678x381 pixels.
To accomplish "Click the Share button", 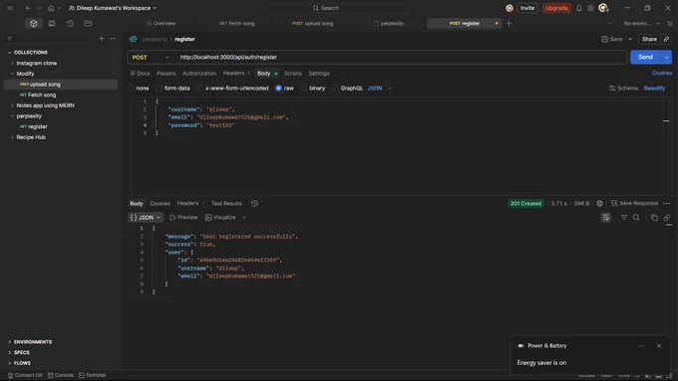I will tap(649, 39).
